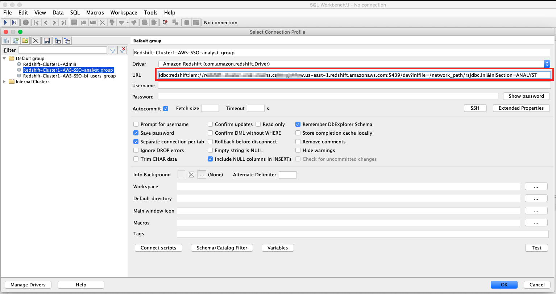Viewport: 556px width, 294px height.
Task: Toggle the ignore errors icon with red badge
Action: coord(165,22)
